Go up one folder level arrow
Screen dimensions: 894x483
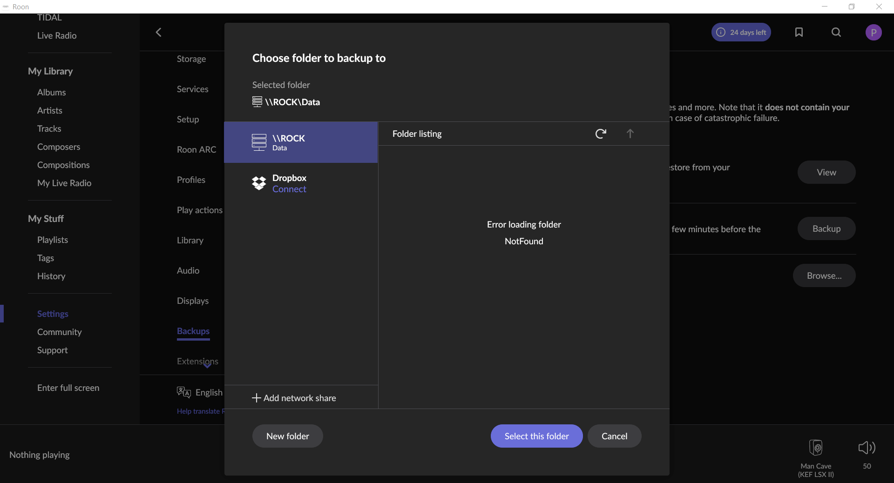pos(630,134)
